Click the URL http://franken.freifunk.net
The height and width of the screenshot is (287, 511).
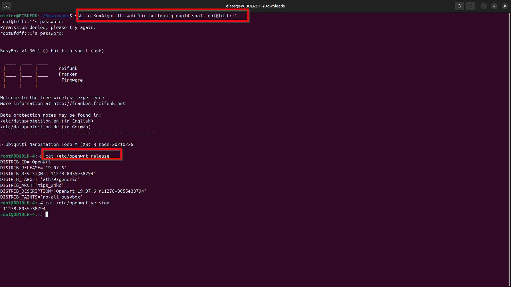pyautogui.click(x=89, y=103)
